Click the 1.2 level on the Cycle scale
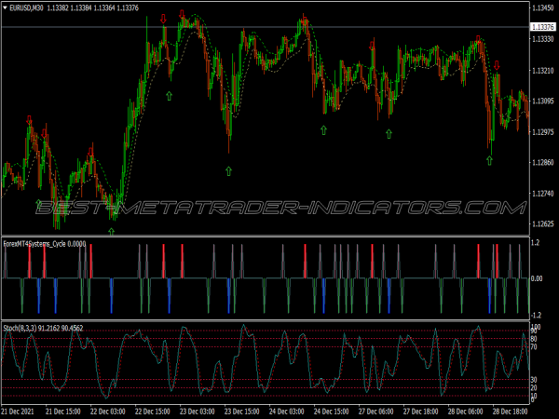Viewport: 559px width, 419px height. (535, 243)
